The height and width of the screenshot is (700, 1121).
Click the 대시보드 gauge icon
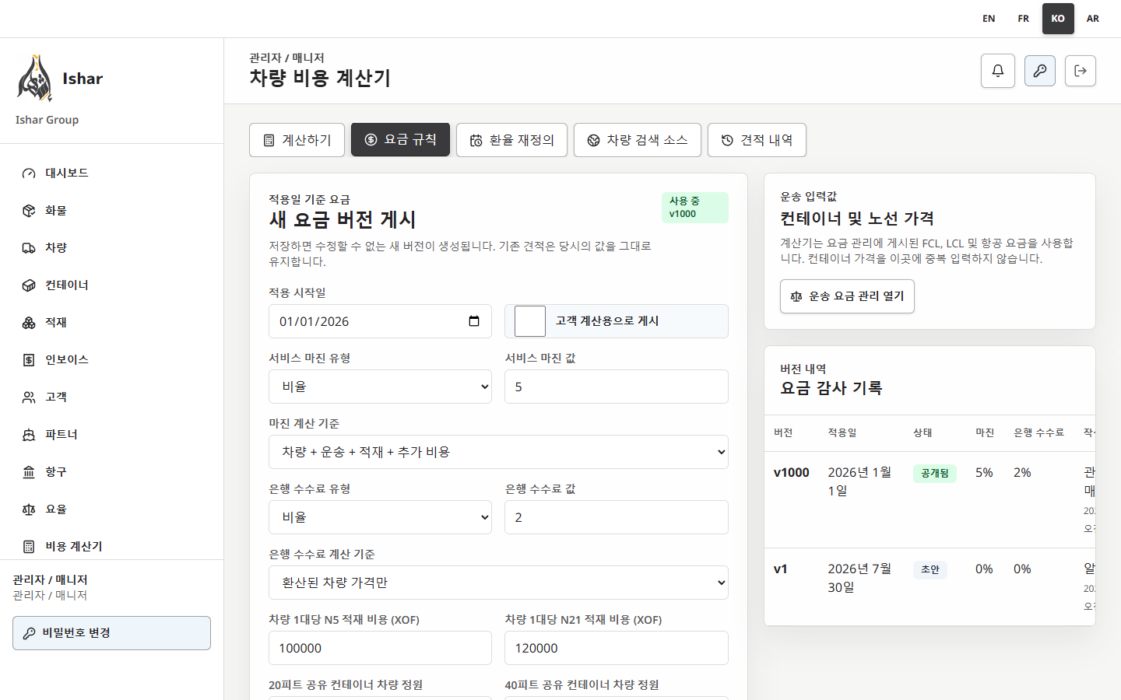pyautogui.click(x=29, y=173)
